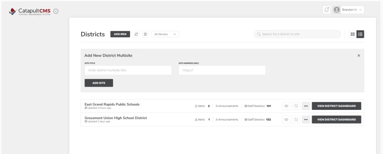Switch to list view layout

pos(360,34)
